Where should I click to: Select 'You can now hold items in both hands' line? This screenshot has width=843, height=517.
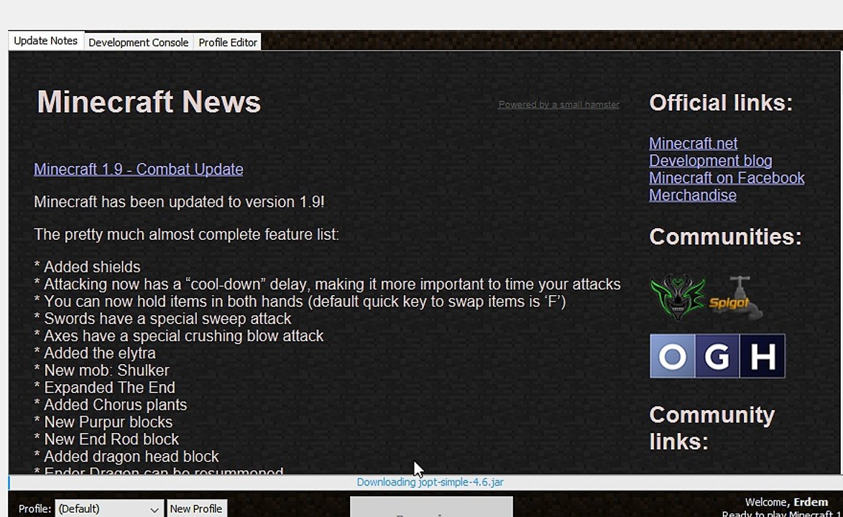pos(300,302)
